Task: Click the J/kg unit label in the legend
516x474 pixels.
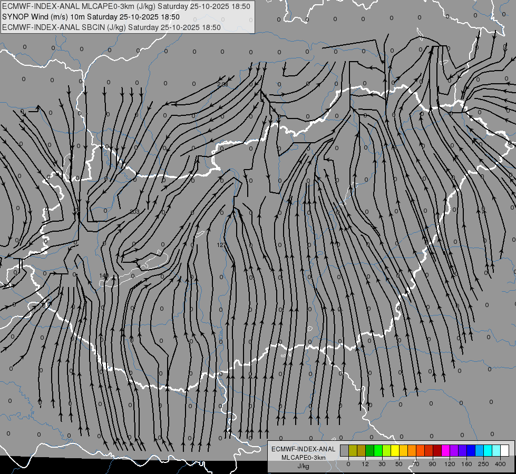Action: pos(303,466)
